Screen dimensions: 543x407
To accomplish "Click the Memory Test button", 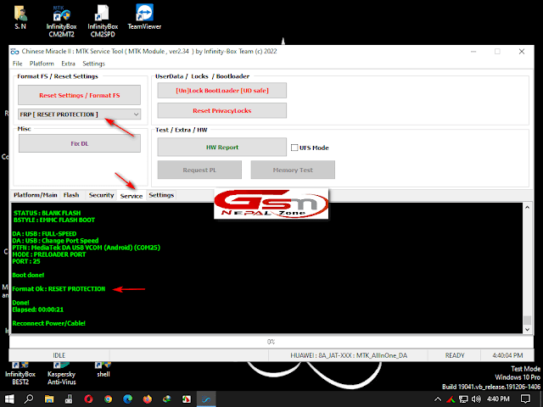I will click(x=293, y=170).
